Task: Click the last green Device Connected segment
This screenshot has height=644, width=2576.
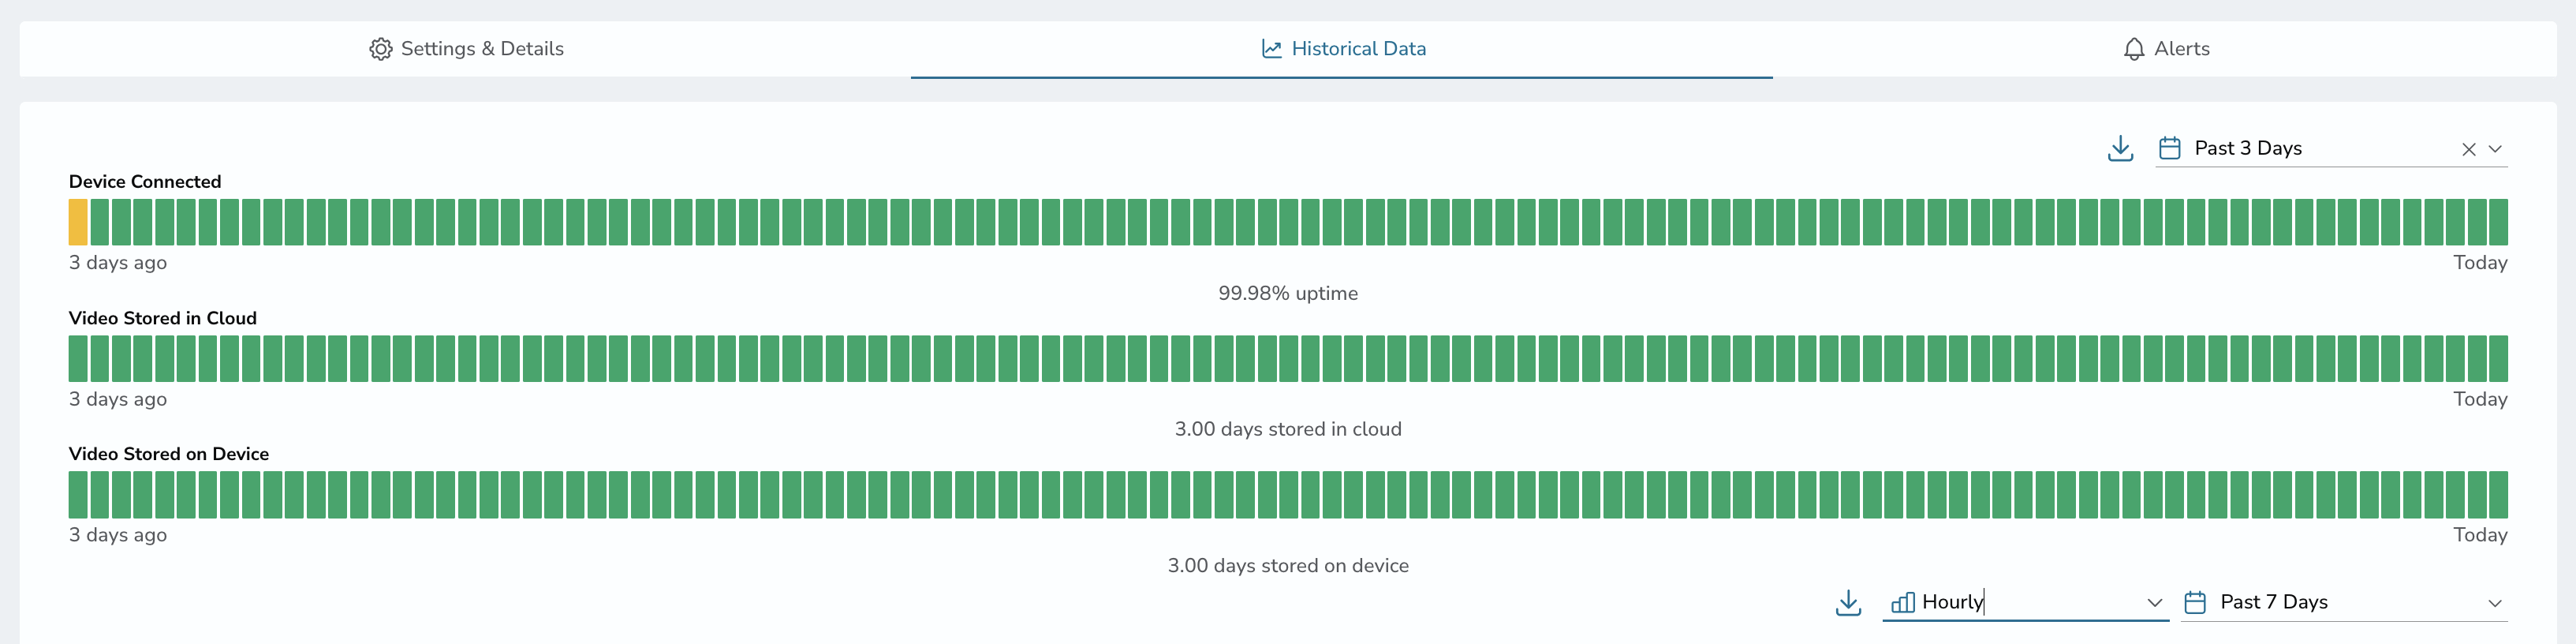Action: (x=2498, y=222)
